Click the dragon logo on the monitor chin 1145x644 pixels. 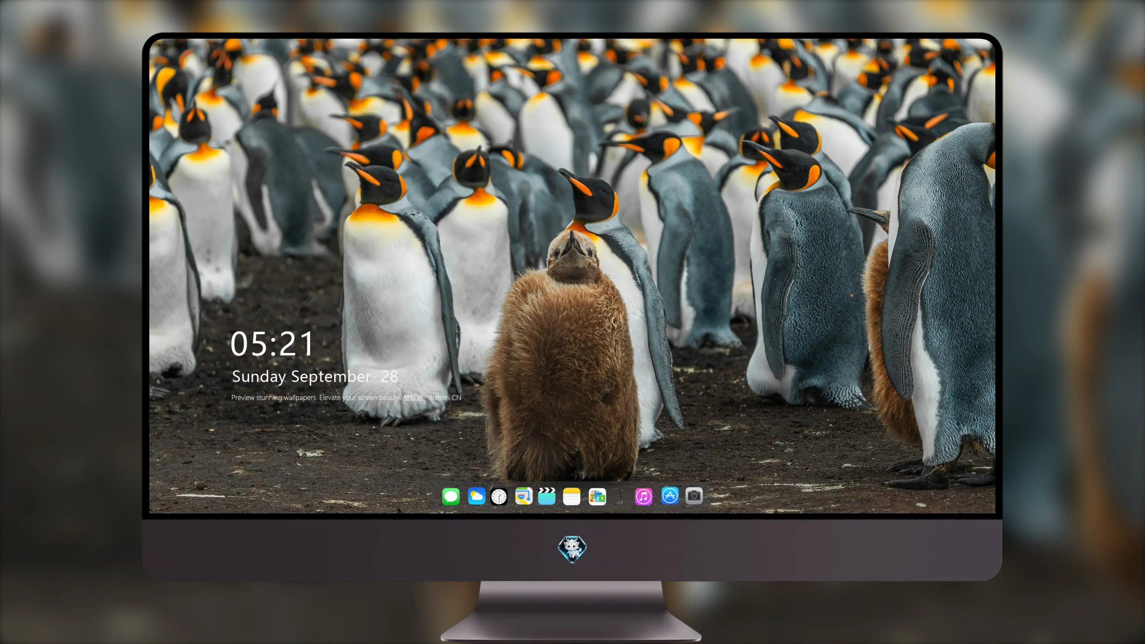click(572, 549)
